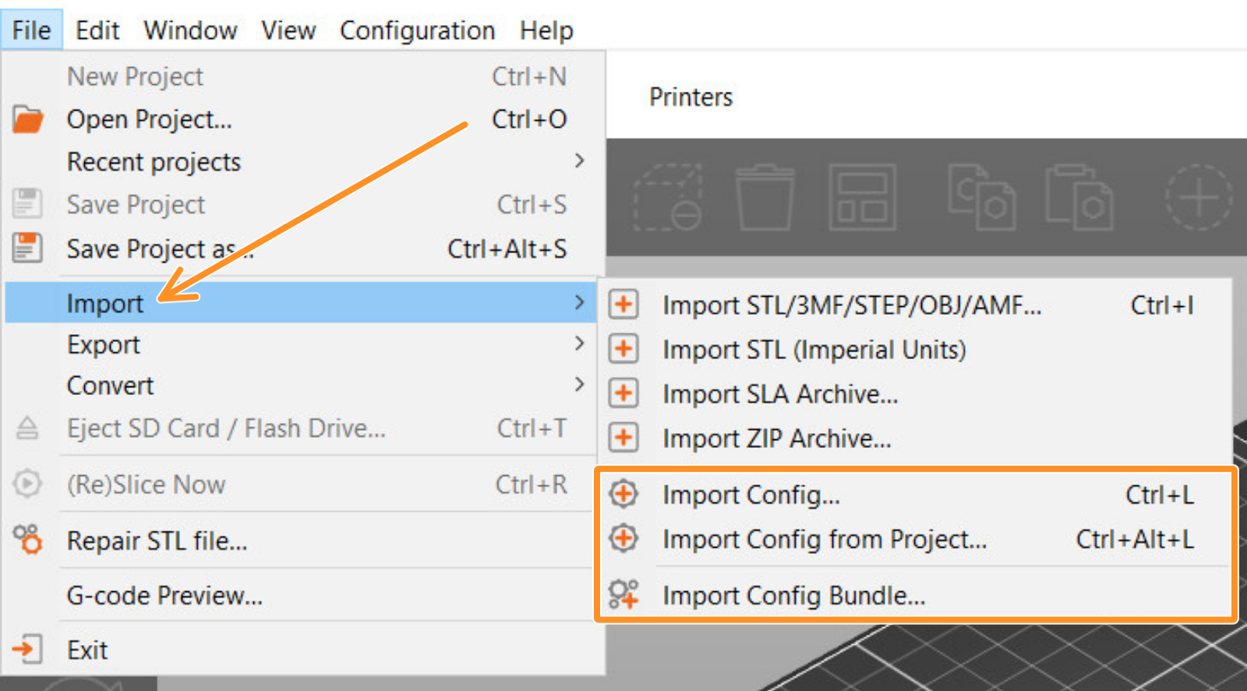Select Import STL/3MF/STEP/OBJ/AMF option

click(851, 305)
